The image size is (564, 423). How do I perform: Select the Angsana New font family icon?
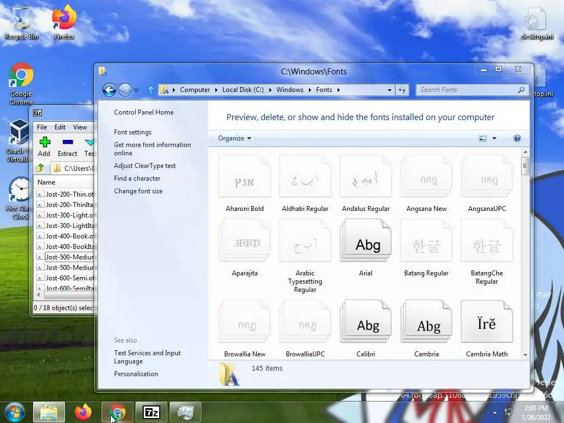point(426,176)
